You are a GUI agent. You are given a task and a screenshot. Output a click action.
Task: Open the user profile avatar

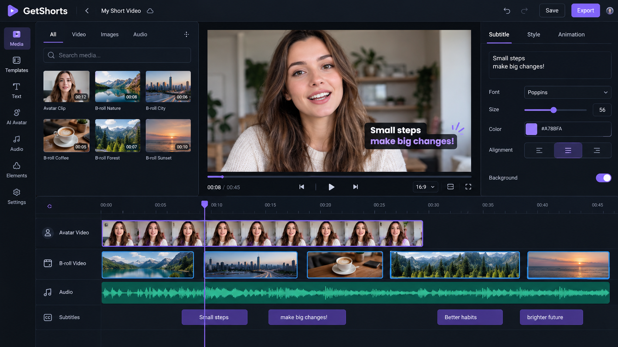tap(610, 11)
